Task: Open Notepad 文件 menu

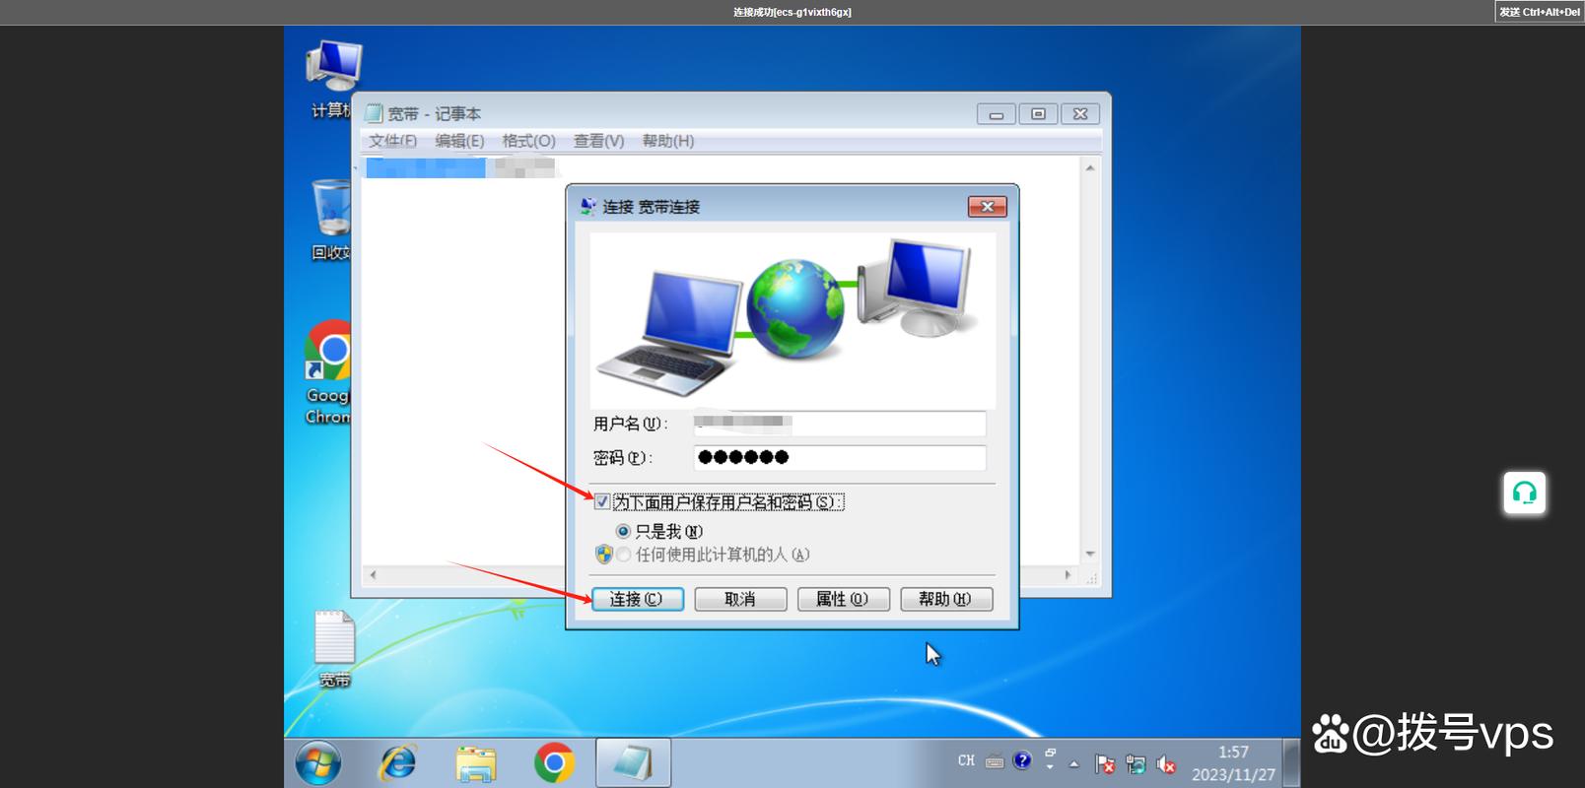Action: 392,141
